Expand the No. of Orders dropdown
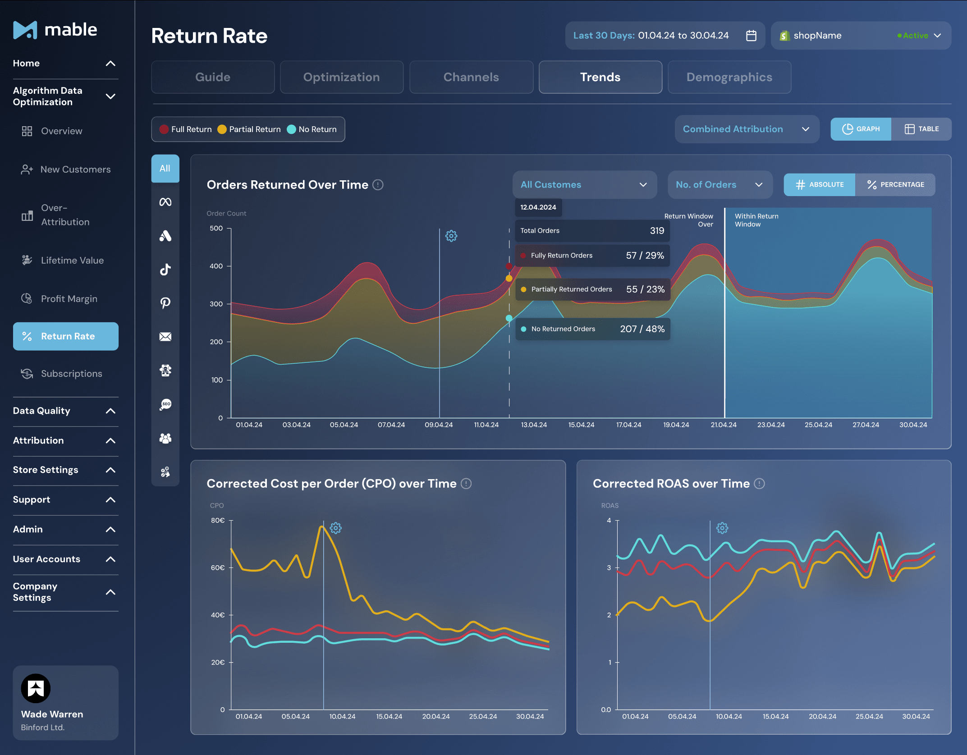Viewport: 967px width, 755px height. (720, 184)
